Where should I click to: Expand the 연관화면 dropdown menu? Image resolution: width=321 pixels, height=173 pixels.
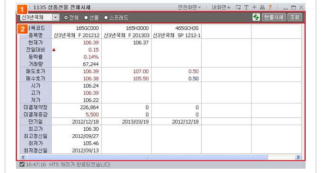(x=189, y=7)
